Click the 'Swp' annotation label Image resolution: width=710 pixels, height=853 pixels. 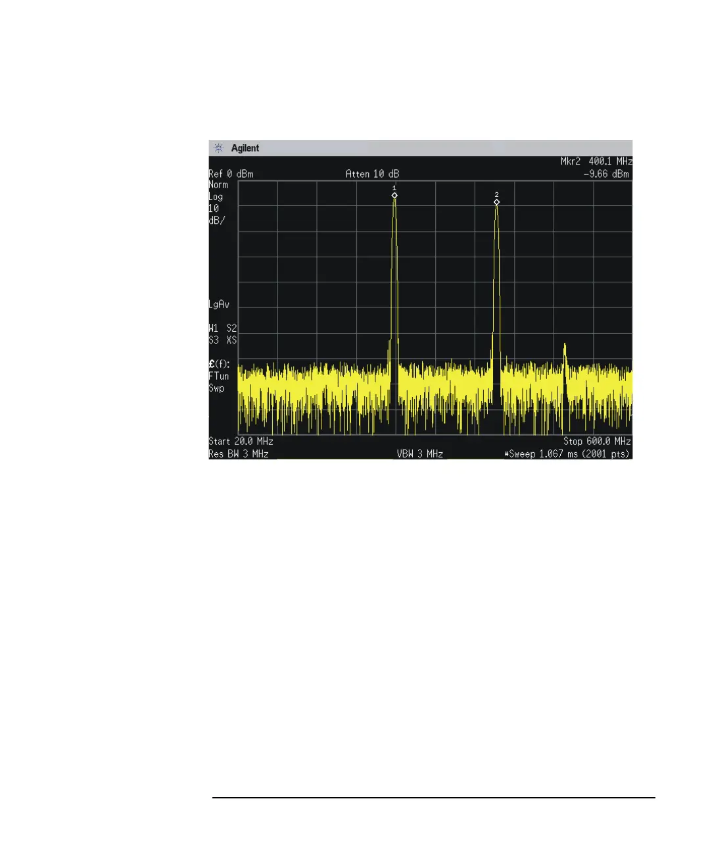217,388
